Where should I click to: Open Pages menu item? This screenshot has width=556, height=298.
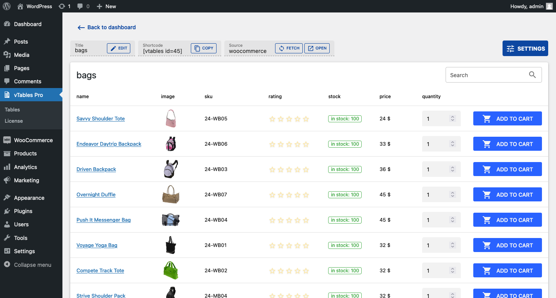pos(31,68)
